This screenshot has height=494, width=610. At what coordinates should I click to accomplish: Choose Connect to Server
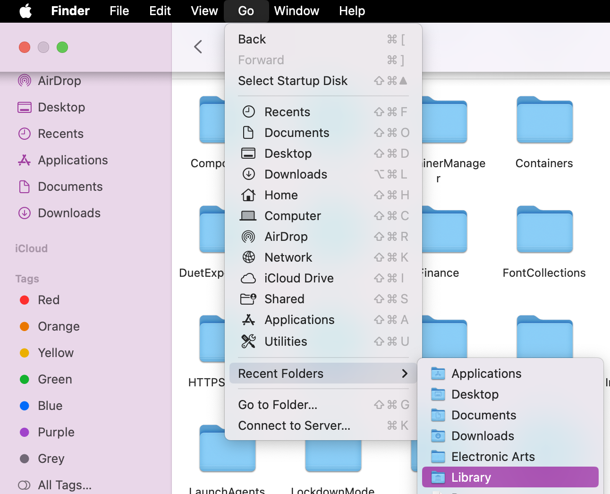coord(294,426)
